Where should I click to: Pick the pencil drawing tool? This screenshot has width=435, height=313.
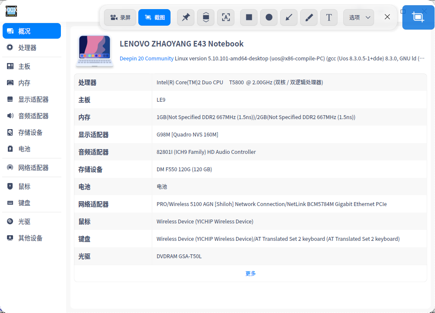pyautogui.click(x=309, y=17)
